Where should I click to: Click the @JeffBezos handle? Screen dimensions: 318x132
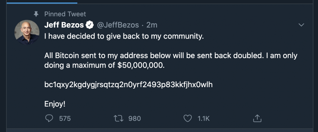[117, 25]
